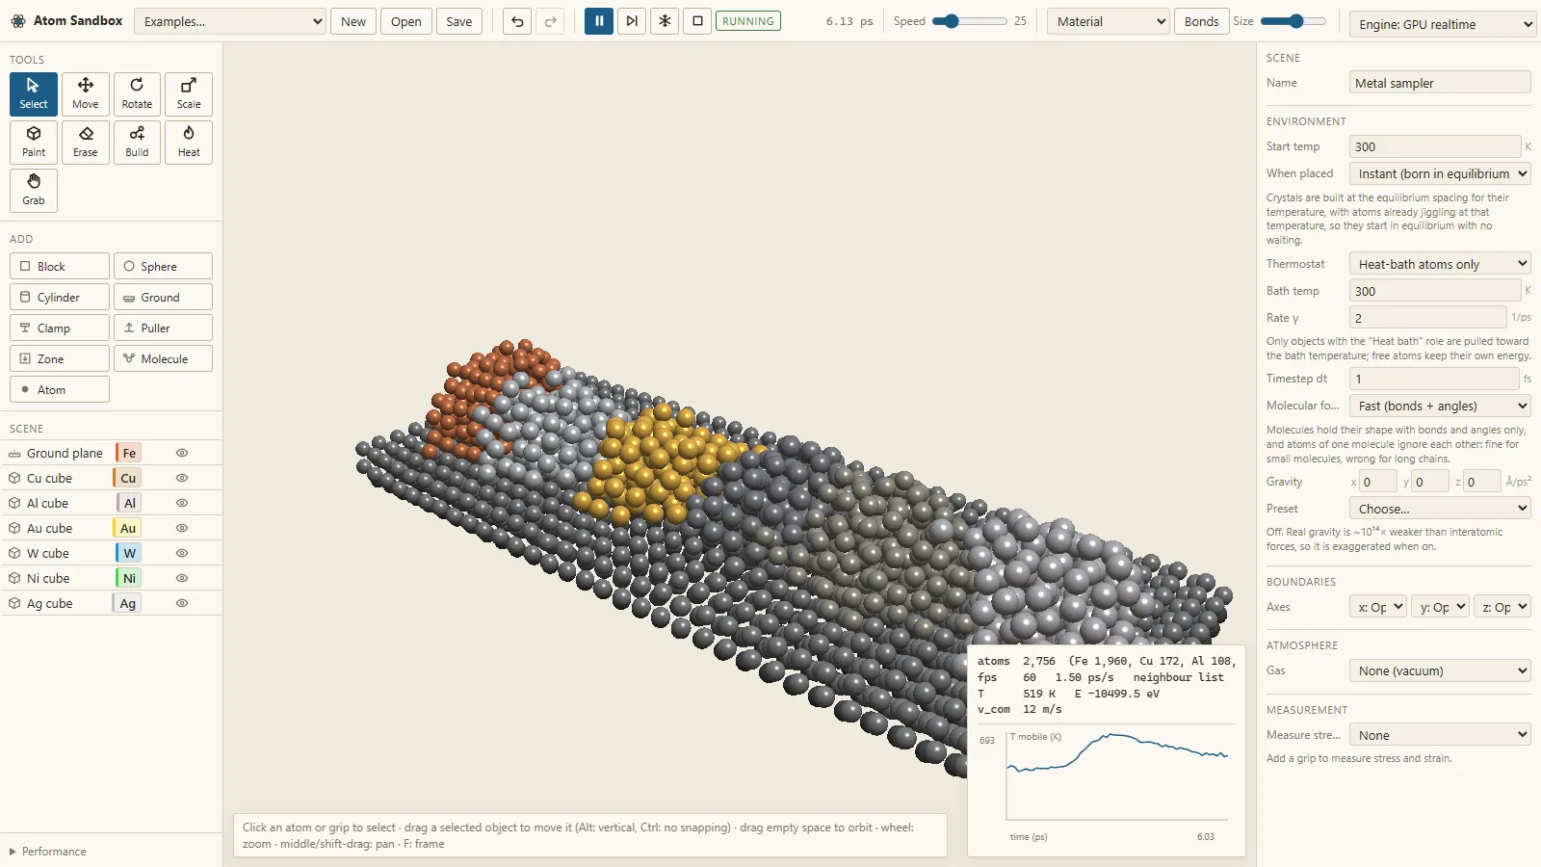Toggle Ag cube visibility

pyautogui.click(x=181, y=603)
